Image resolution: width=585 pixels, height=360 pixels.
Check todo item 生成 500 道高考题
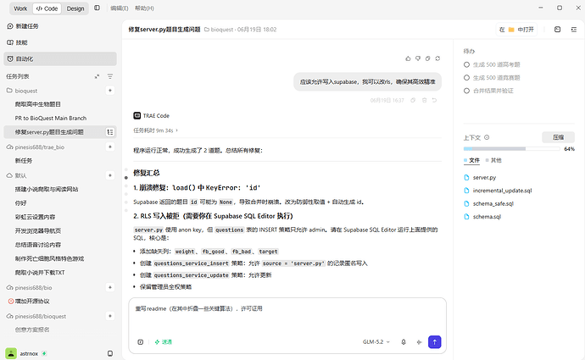click(x=466, y=65)
